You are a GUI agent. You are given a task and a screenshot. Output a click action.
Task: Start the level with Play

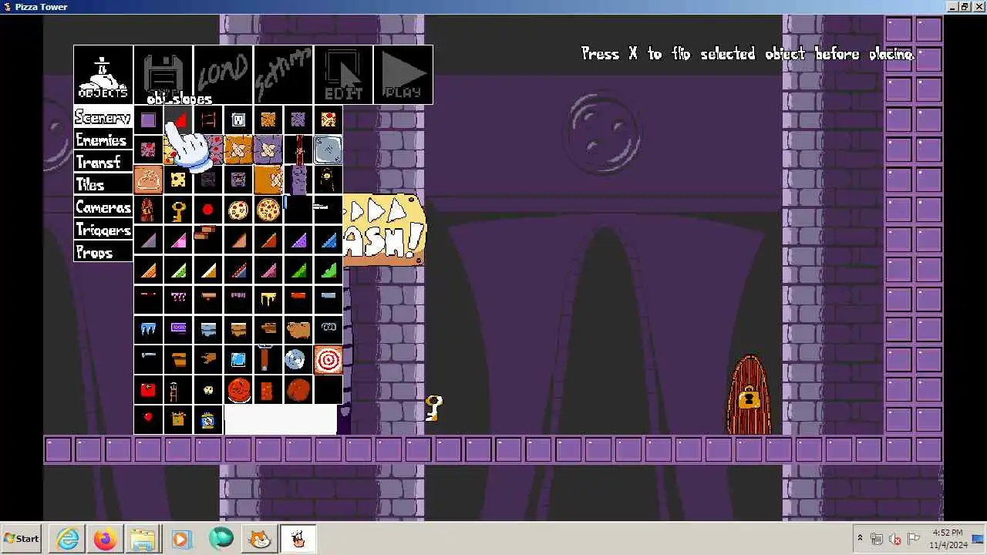point(403,75)
